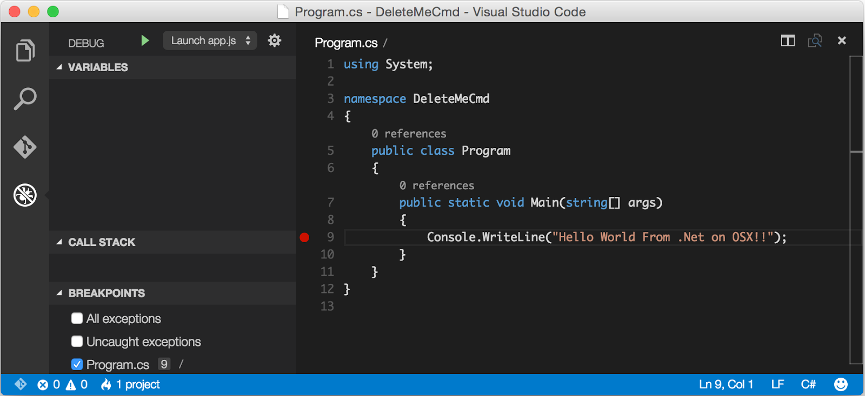Open launch configuration gear settings

[275, 40]
